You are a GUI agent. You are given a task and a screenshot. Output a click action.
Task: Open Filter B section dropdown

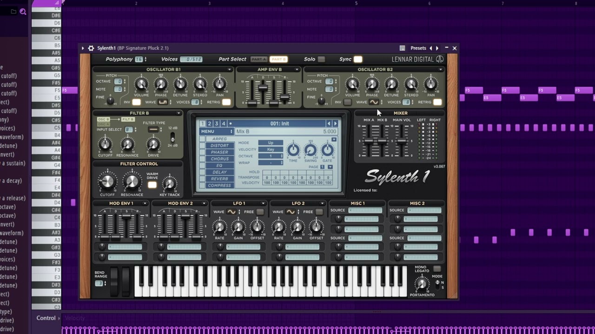[x=178, y=113]
